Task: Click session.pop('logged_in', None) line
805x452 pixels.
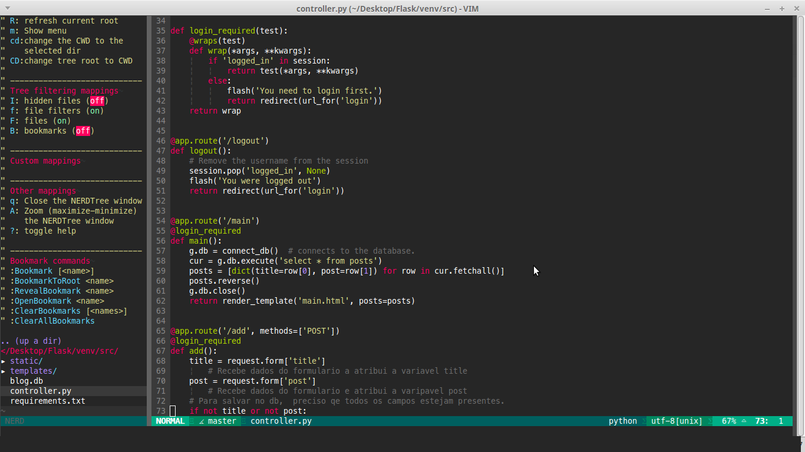Action: (260, 171)
